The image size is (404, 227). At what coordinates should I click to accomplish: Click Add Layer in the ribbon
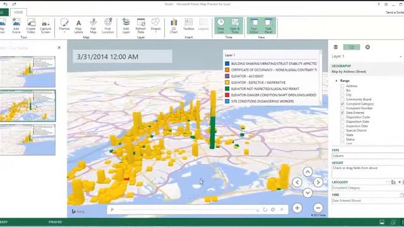pyautogui.click(x=126, y=26)
